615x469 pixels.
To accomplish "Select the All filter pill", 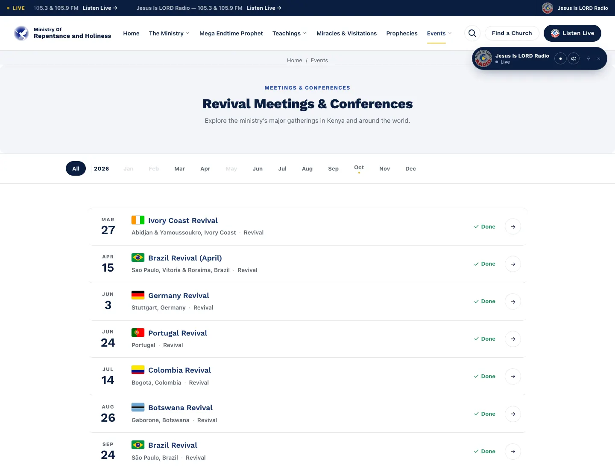I will pyautogui.click(x=76, y=168).
